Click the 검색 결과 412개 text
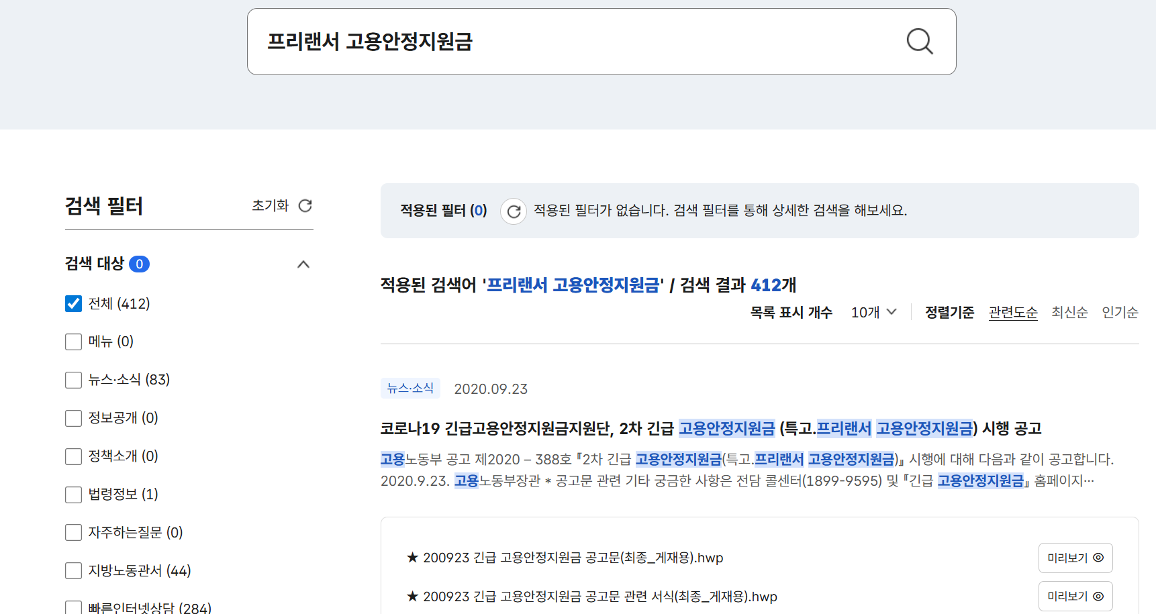The width and height of the screenshot is (1156, 614). (738, 285)
